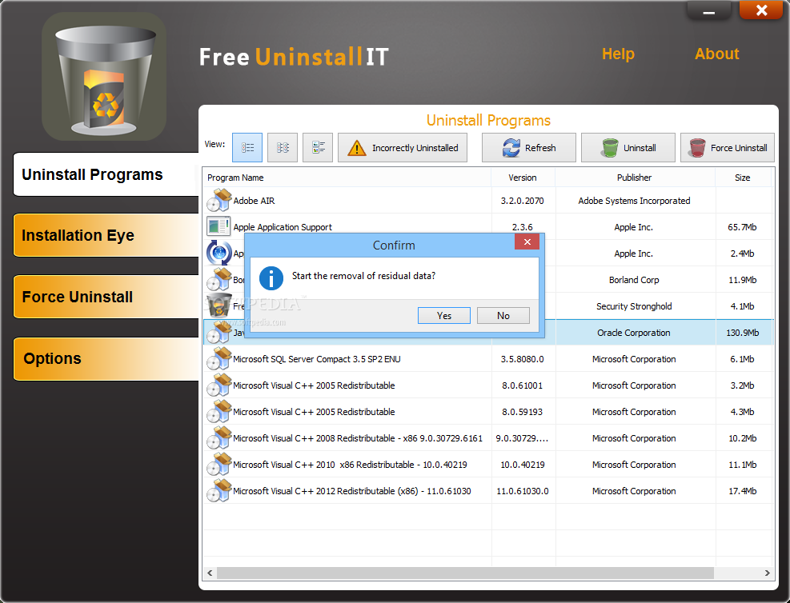The height and width of the screenshot is (603, 790).
Task: Sort by Size column header
Action: (x=743, y=178)
